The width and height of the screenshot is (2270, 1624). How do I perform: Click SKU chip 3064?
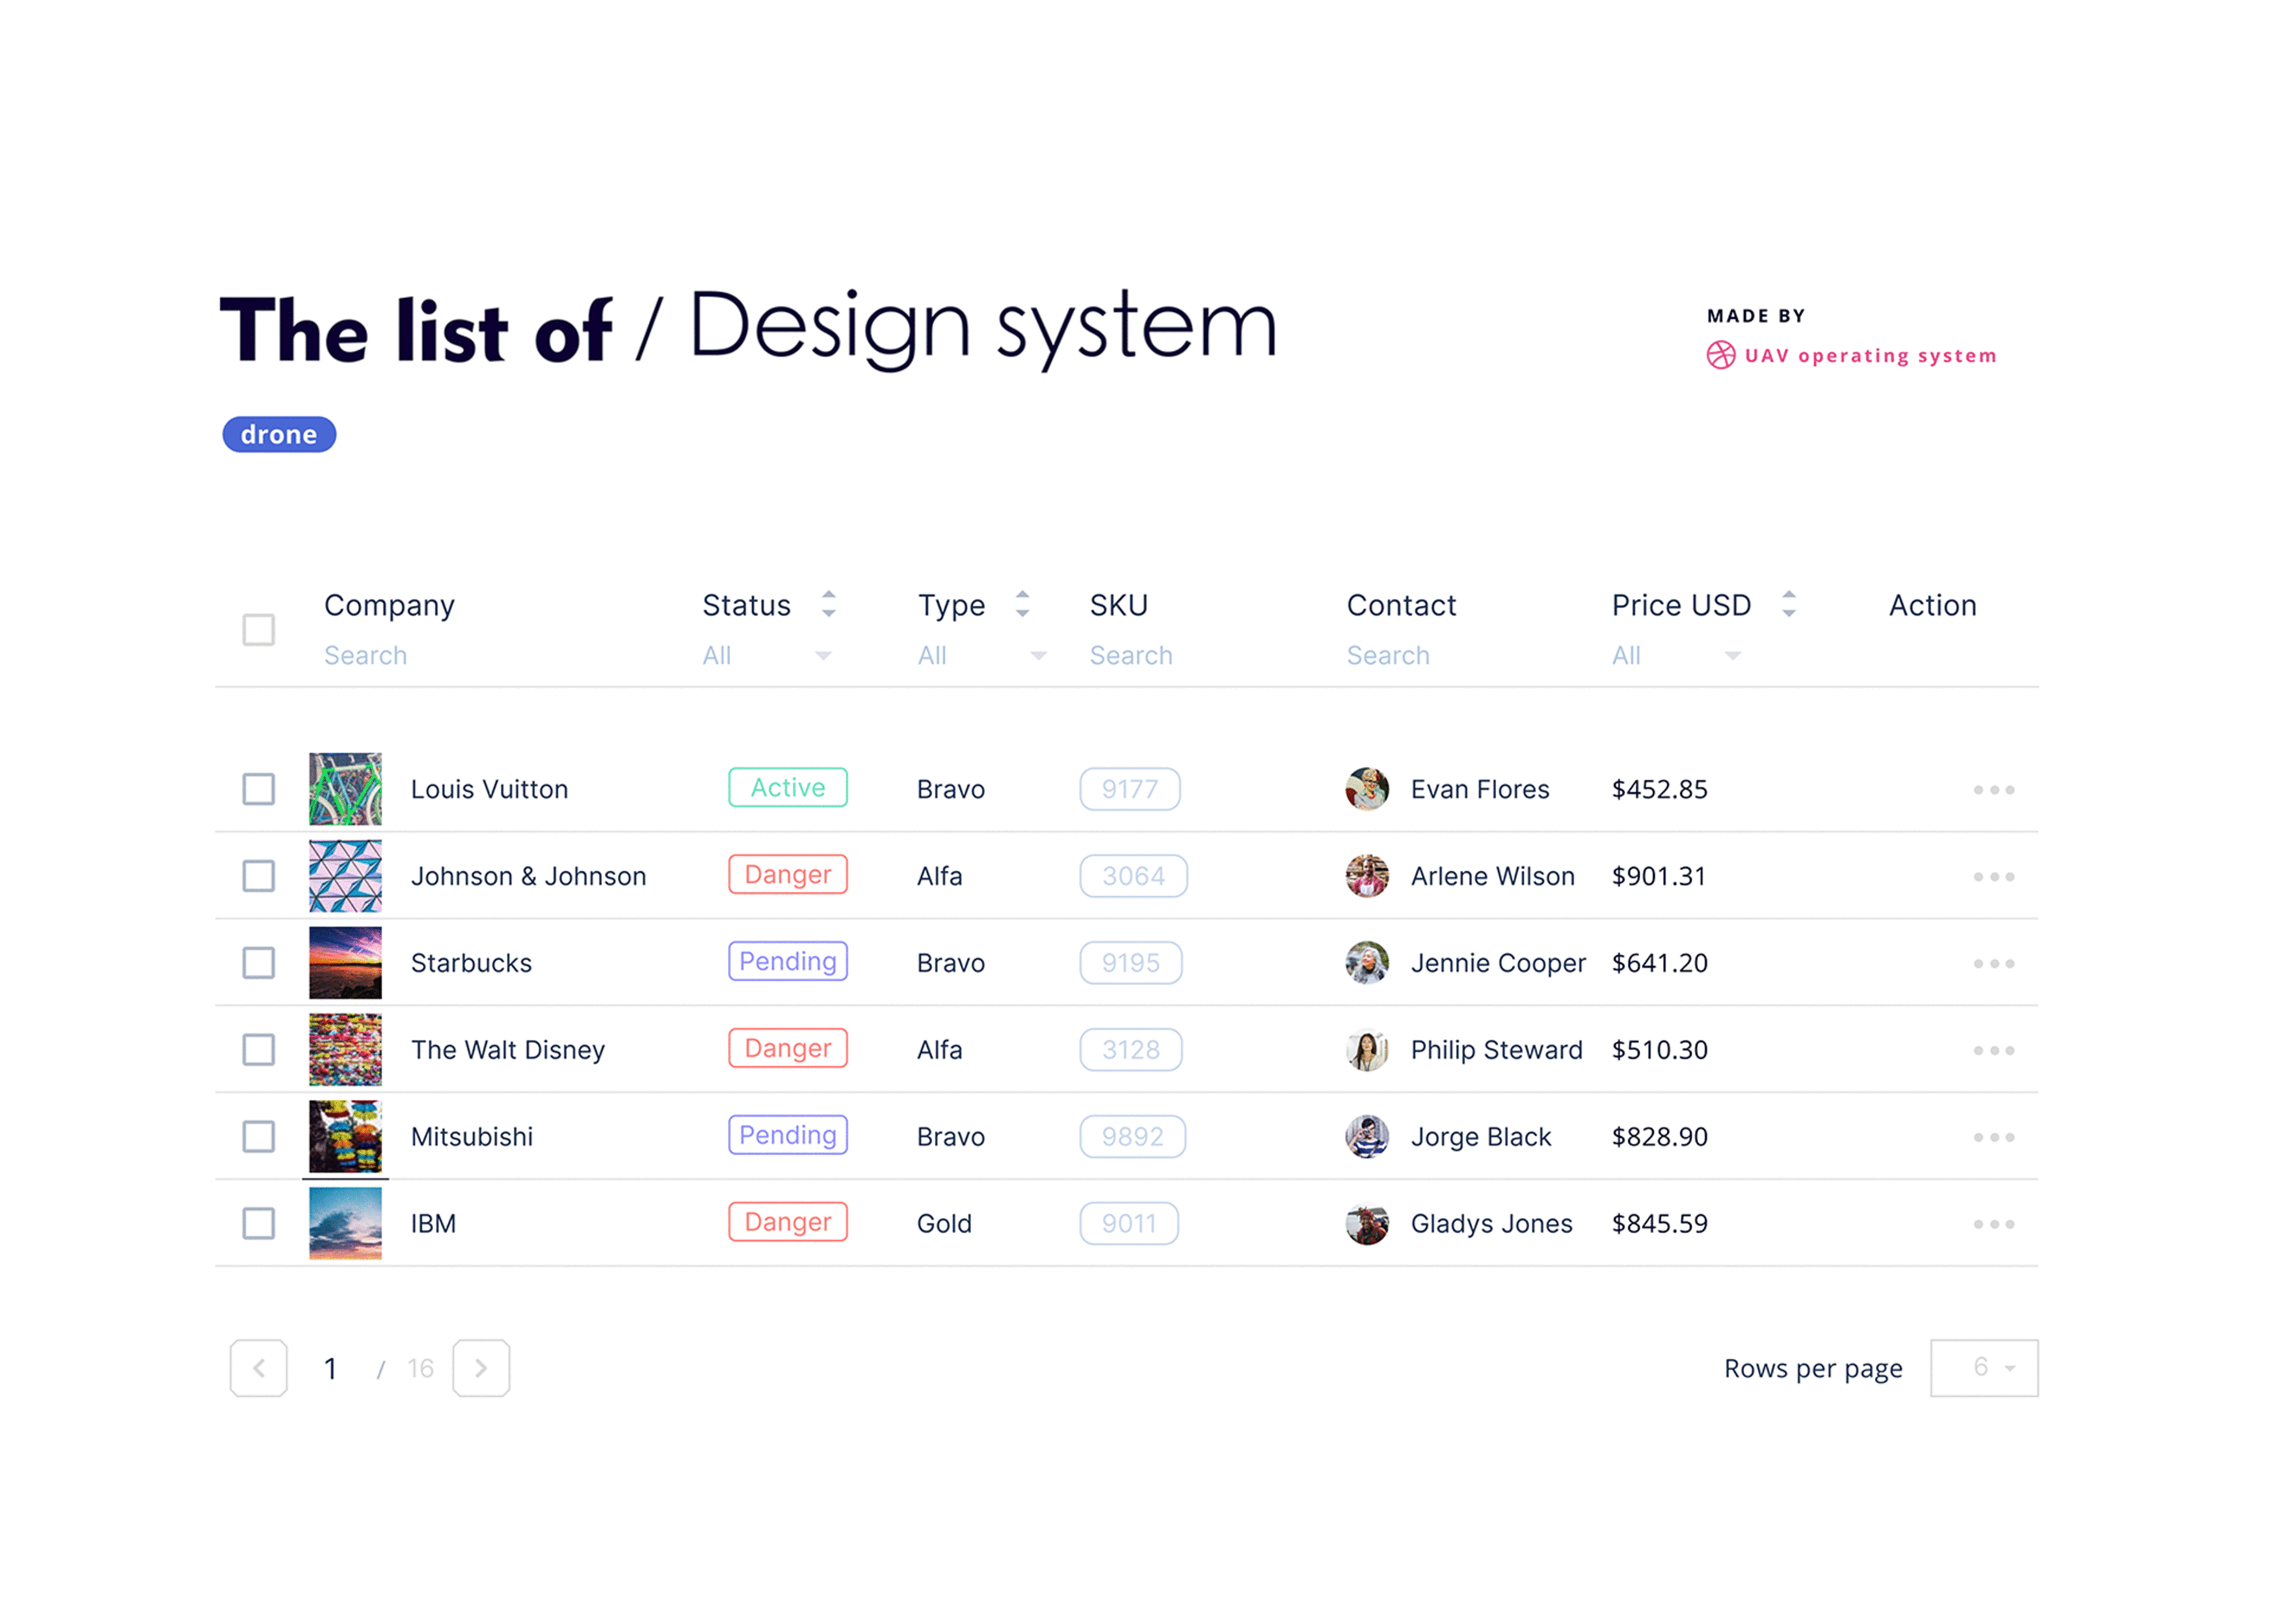pos(1134,876)
